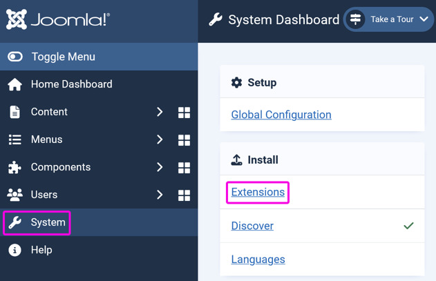Click the Take a Tour signpost icon
Image resolution: width=436 pixels, height=281 pixels.
(x=355, y=19)
